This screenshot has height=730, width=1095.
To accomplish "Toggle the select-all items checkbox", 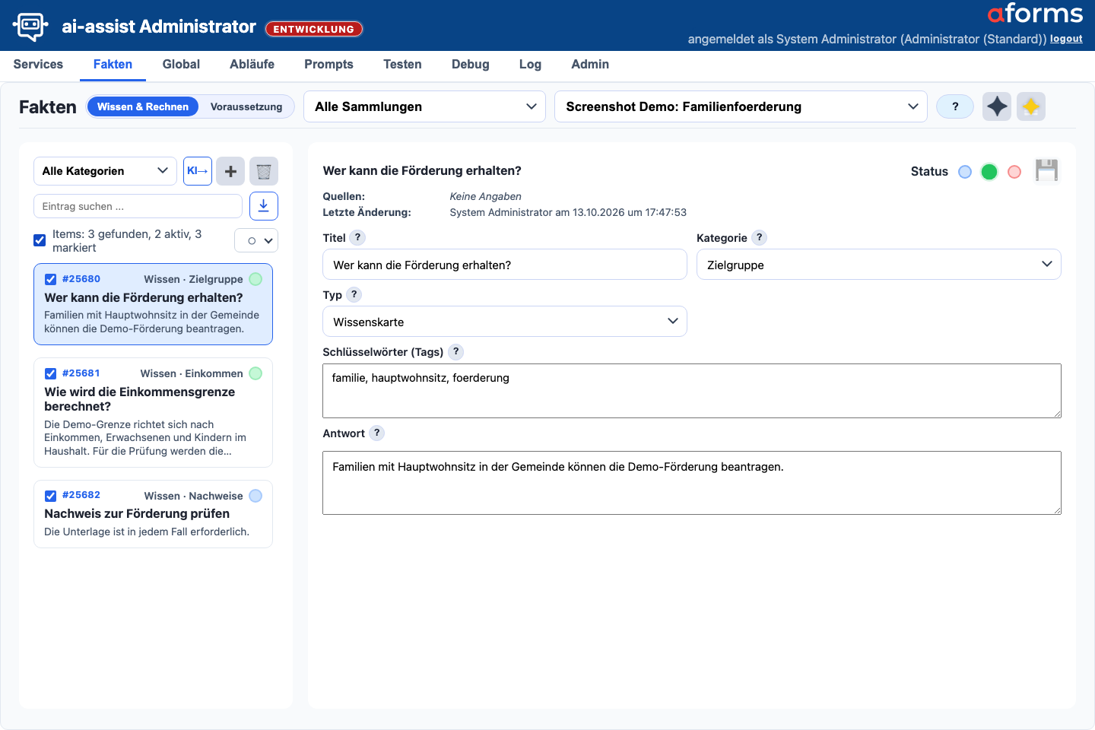I will point(40,240).
